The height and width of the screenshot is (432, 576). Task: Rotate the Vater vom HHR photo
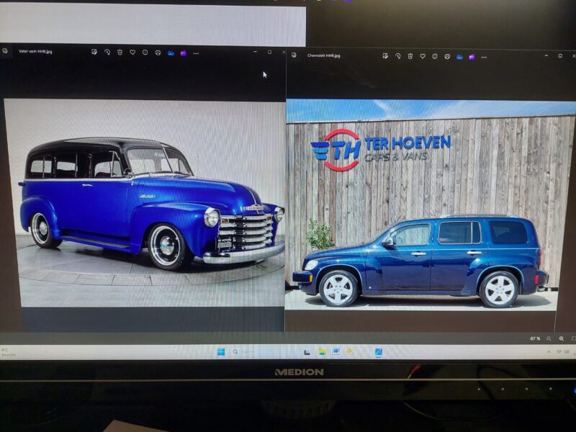point(107,53)
